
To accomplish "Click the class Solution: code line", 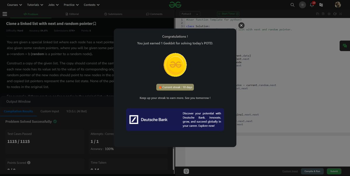I will click(198, 26).
